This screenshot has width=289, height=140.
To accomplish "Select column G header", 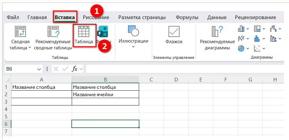I will pos(250,80).
